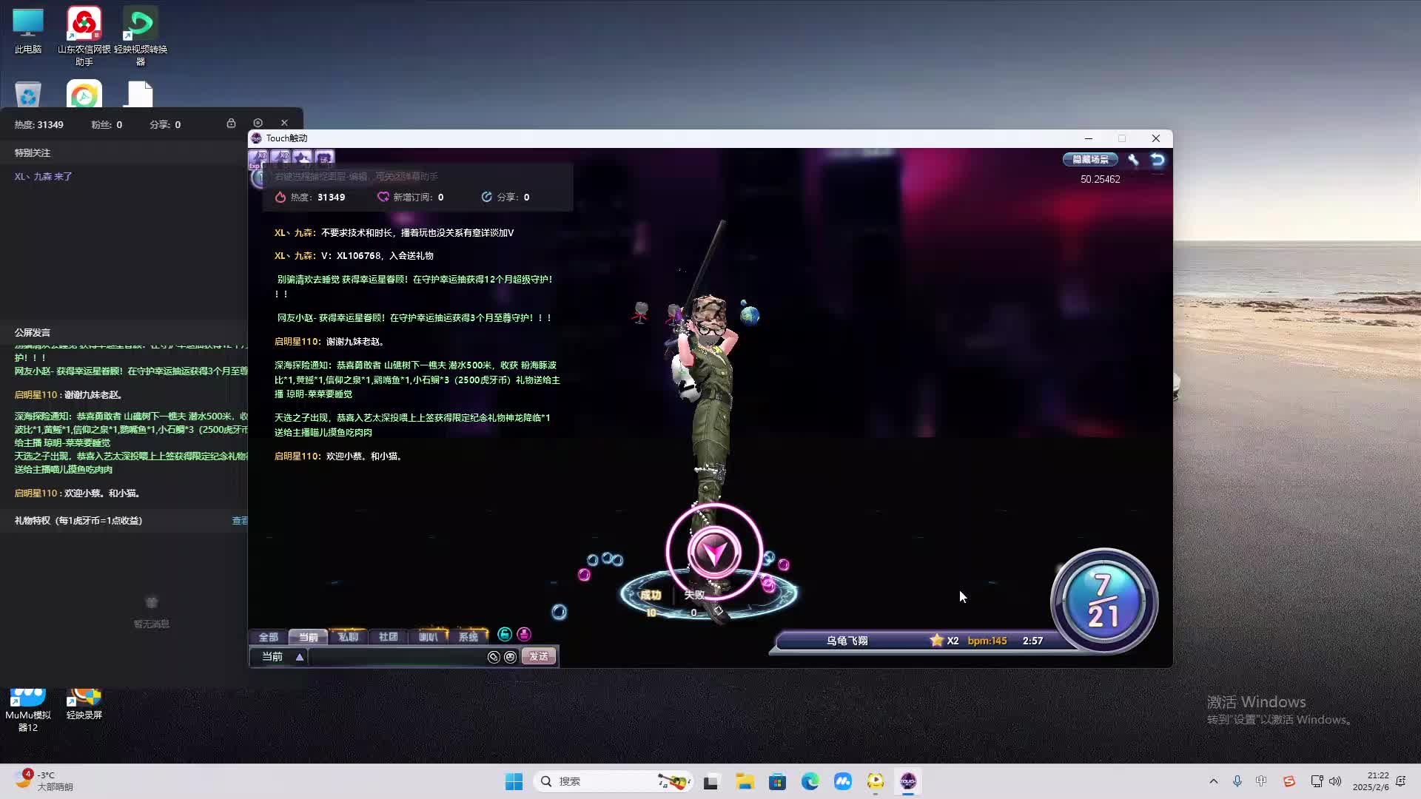Image resolution: width=1421 pixels, height=799 pixels.
Task: Toggle 隐藏场景 to hide the scene
Action: 1089,159
